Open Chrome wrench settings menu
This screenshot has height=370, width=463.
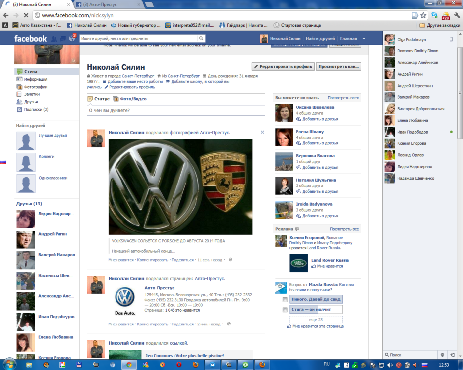click(x=457, y=15)
